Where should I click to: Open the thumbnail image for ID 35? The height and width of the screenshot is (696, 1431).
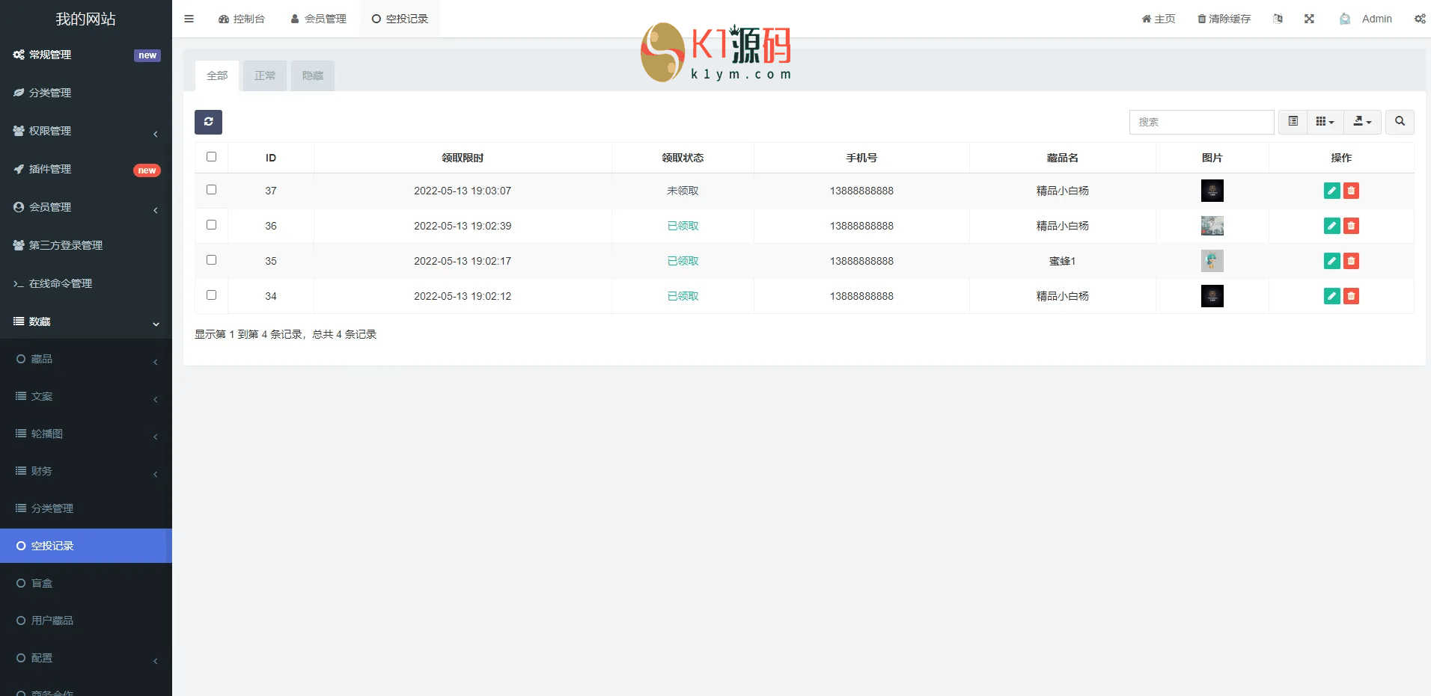[1212, 261]
